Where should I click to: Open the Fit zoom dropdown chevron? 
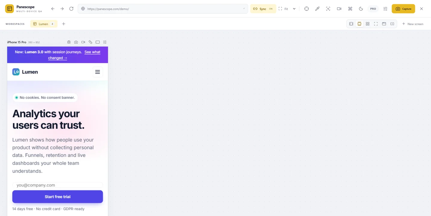tap(294, 9)
